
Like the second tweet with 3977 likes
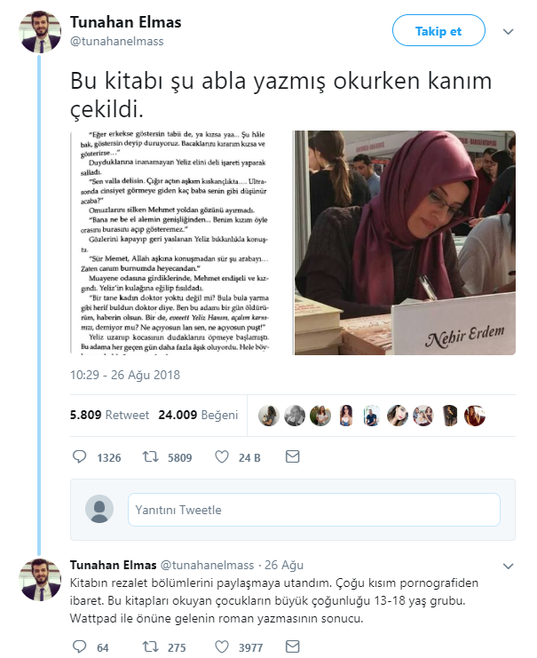222,646
